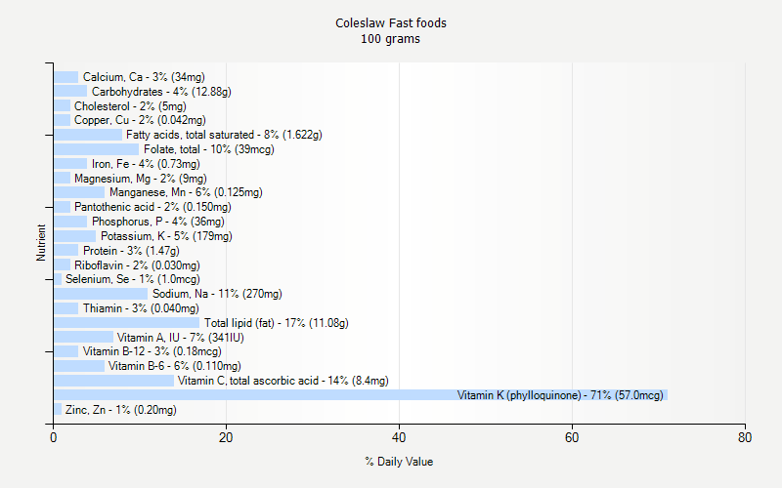The height and width of the screenshot is (488, 782).
Task: Click the x-axis tick label 0
Action: (54, 437)
